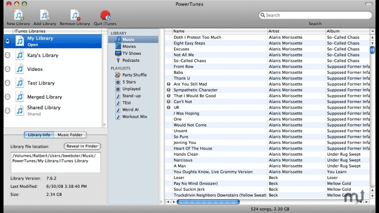Click the Merged Library music note icon
Viewport: 379px width, 213px height.
[20, 97]
